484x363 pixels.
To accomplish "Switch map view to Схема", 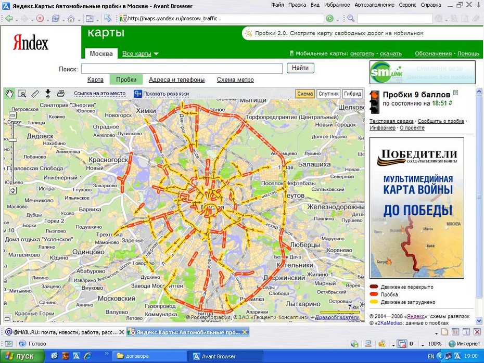I will tap(305, 94).
